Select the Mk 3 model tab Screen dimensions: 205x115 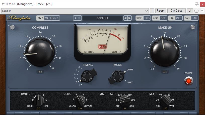click(x=56, y=18)
